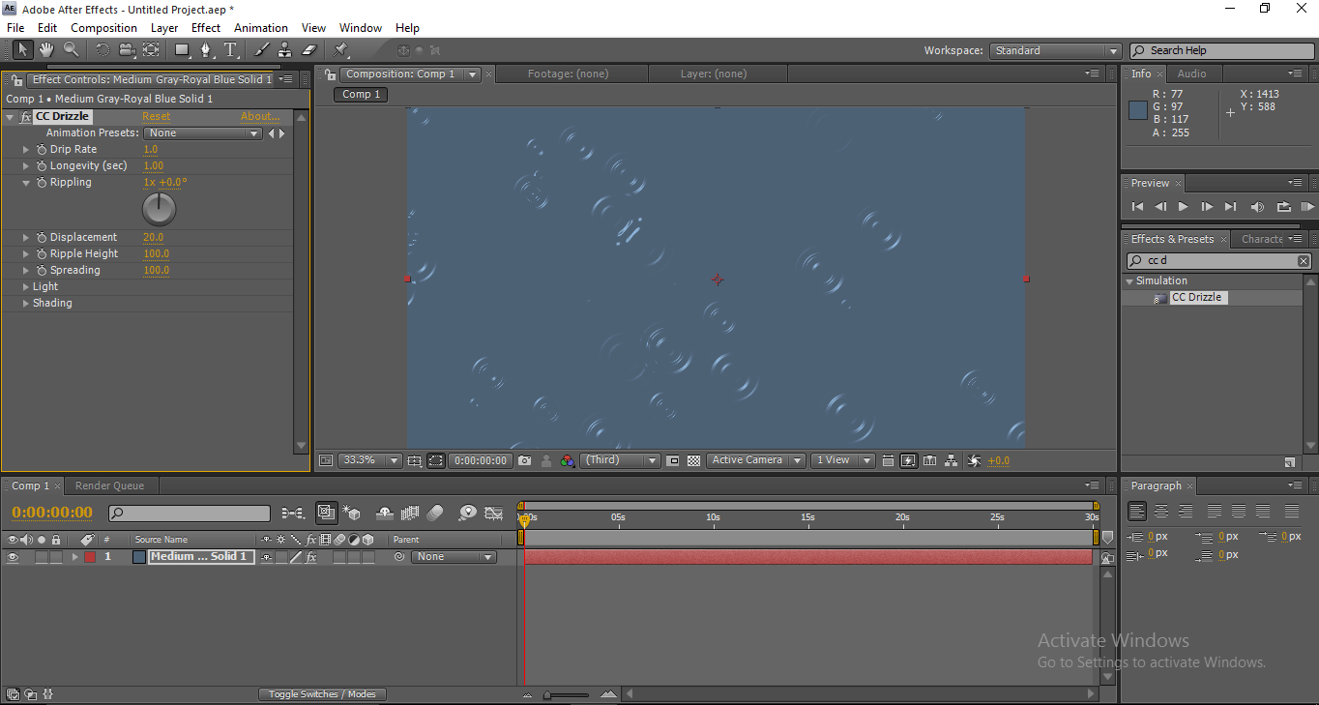Click Toggle Switches / Modes button
Viewport: 1319px width, 705px height.
pos(322,694)
